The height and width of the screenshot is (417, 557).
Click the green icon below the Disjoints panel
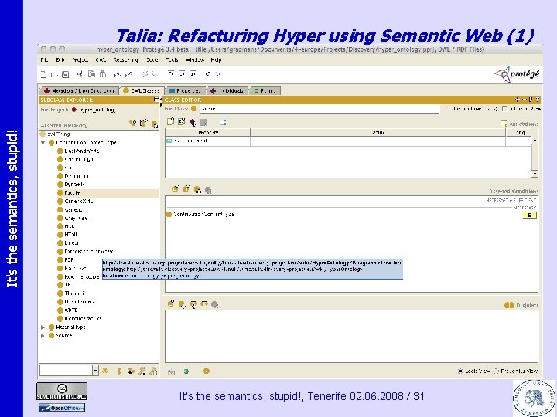click(x=186, y=371)
